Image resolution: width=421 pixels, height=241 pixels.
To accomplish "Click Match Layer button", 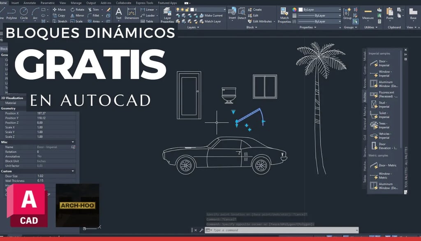I will click(210, 21).
